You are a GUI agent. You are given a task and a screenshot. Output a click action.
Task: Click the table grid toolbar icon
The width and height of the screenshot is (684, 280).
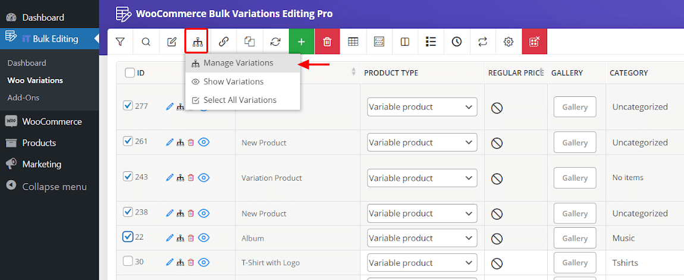pyautogui.click(x=353, y=42)
